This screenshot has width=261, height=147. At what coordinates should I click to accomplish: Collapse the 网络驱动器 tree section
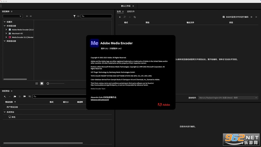pos(5,41)
